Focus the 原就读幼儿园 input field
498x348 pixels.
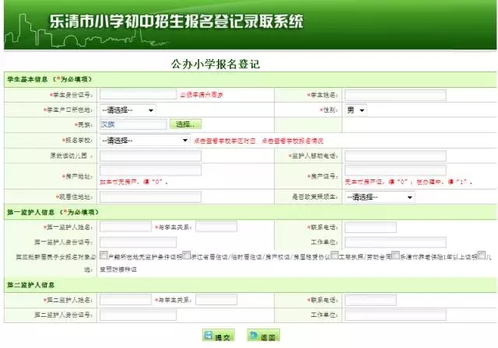click(150, 155)
